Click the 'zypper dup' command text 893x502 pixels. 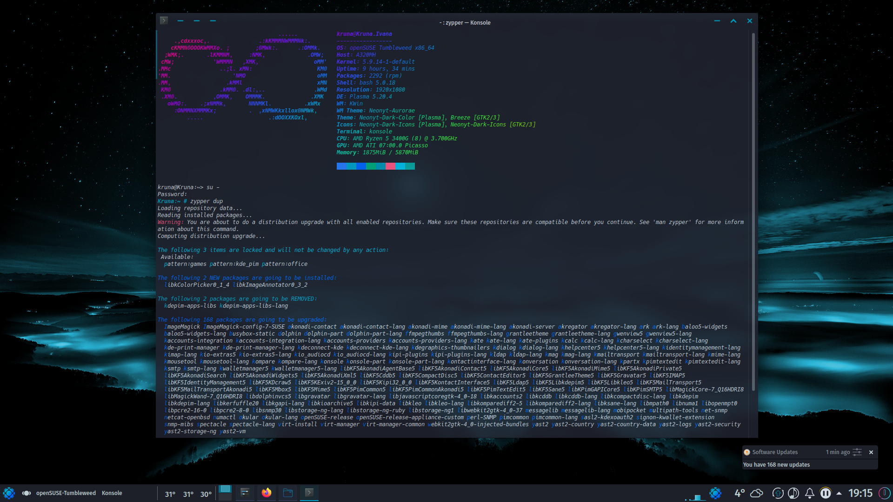tap(207, 201)
